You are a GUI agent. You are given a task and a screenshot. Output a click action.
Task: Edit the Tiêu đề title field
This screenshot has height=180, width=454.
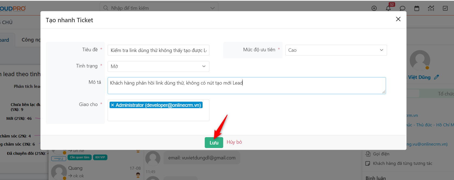[x=158, y=50]
